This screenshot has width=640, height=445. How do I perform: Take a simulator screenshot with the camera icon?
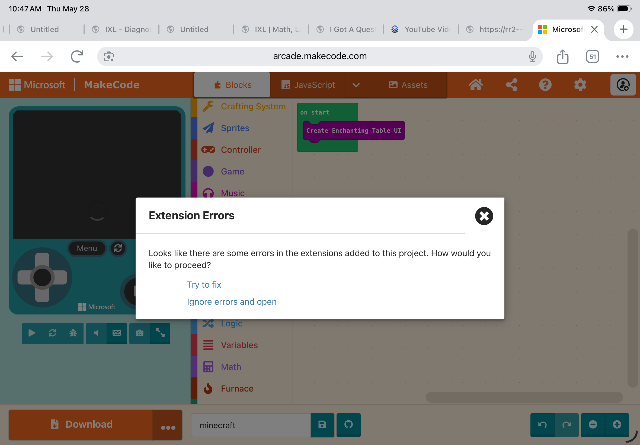pos(140,333)
